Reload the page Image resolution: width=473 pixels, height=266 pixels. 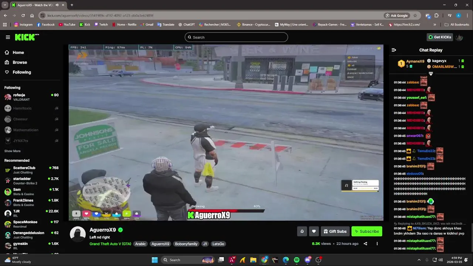[23, 16]
